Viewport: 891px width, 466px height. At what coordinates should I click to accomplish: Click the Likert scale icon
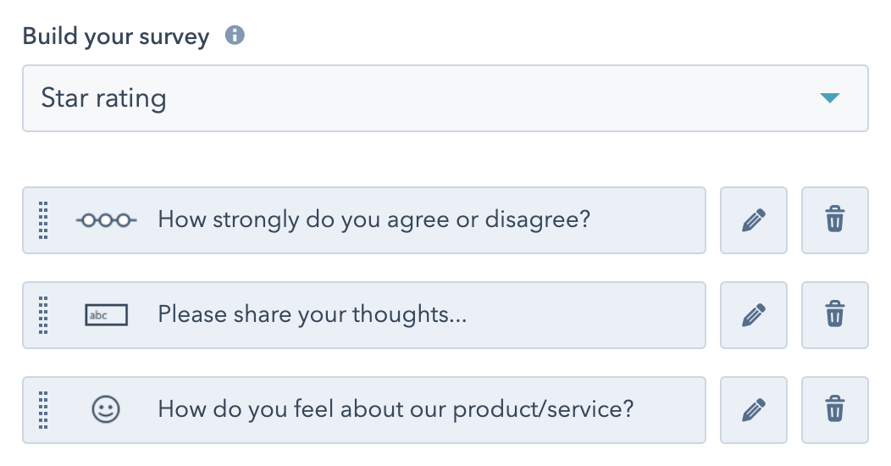tap(106, 220)
